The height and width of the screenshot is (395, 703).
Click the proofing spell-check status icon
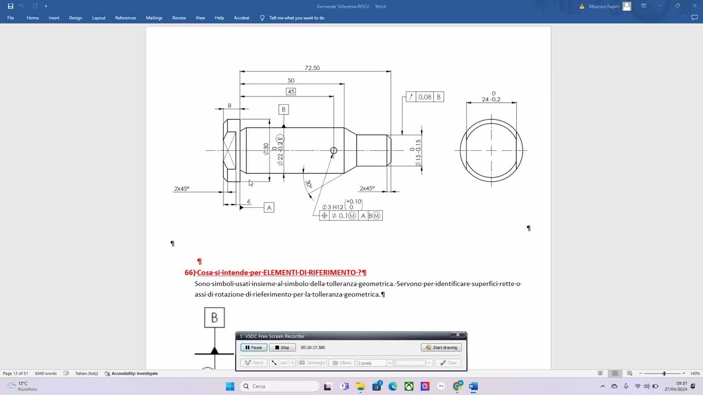[66, 374]
